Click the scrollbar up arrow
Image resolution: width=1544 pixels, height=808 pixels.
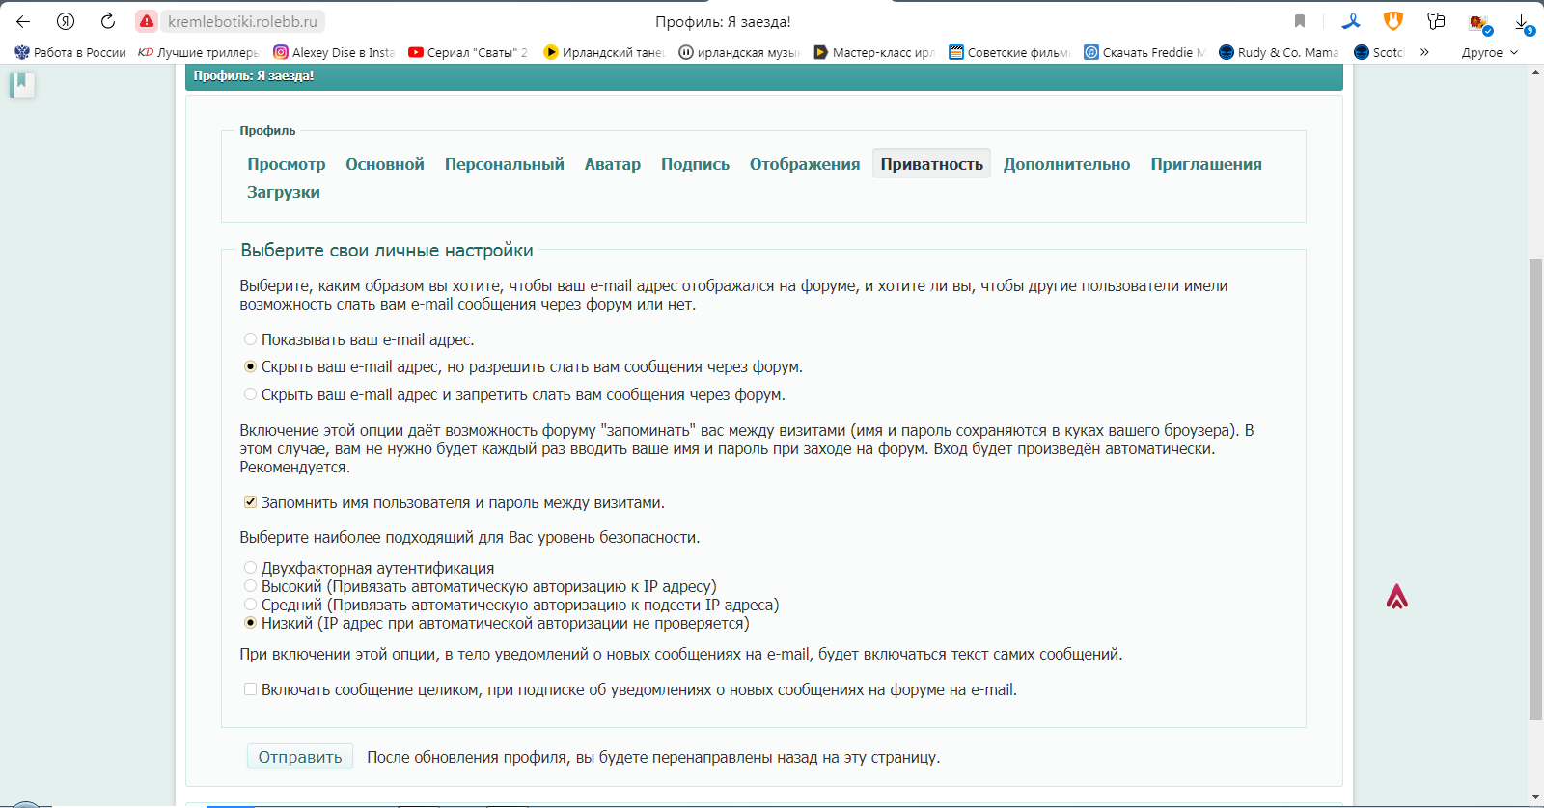(1535, 73)
